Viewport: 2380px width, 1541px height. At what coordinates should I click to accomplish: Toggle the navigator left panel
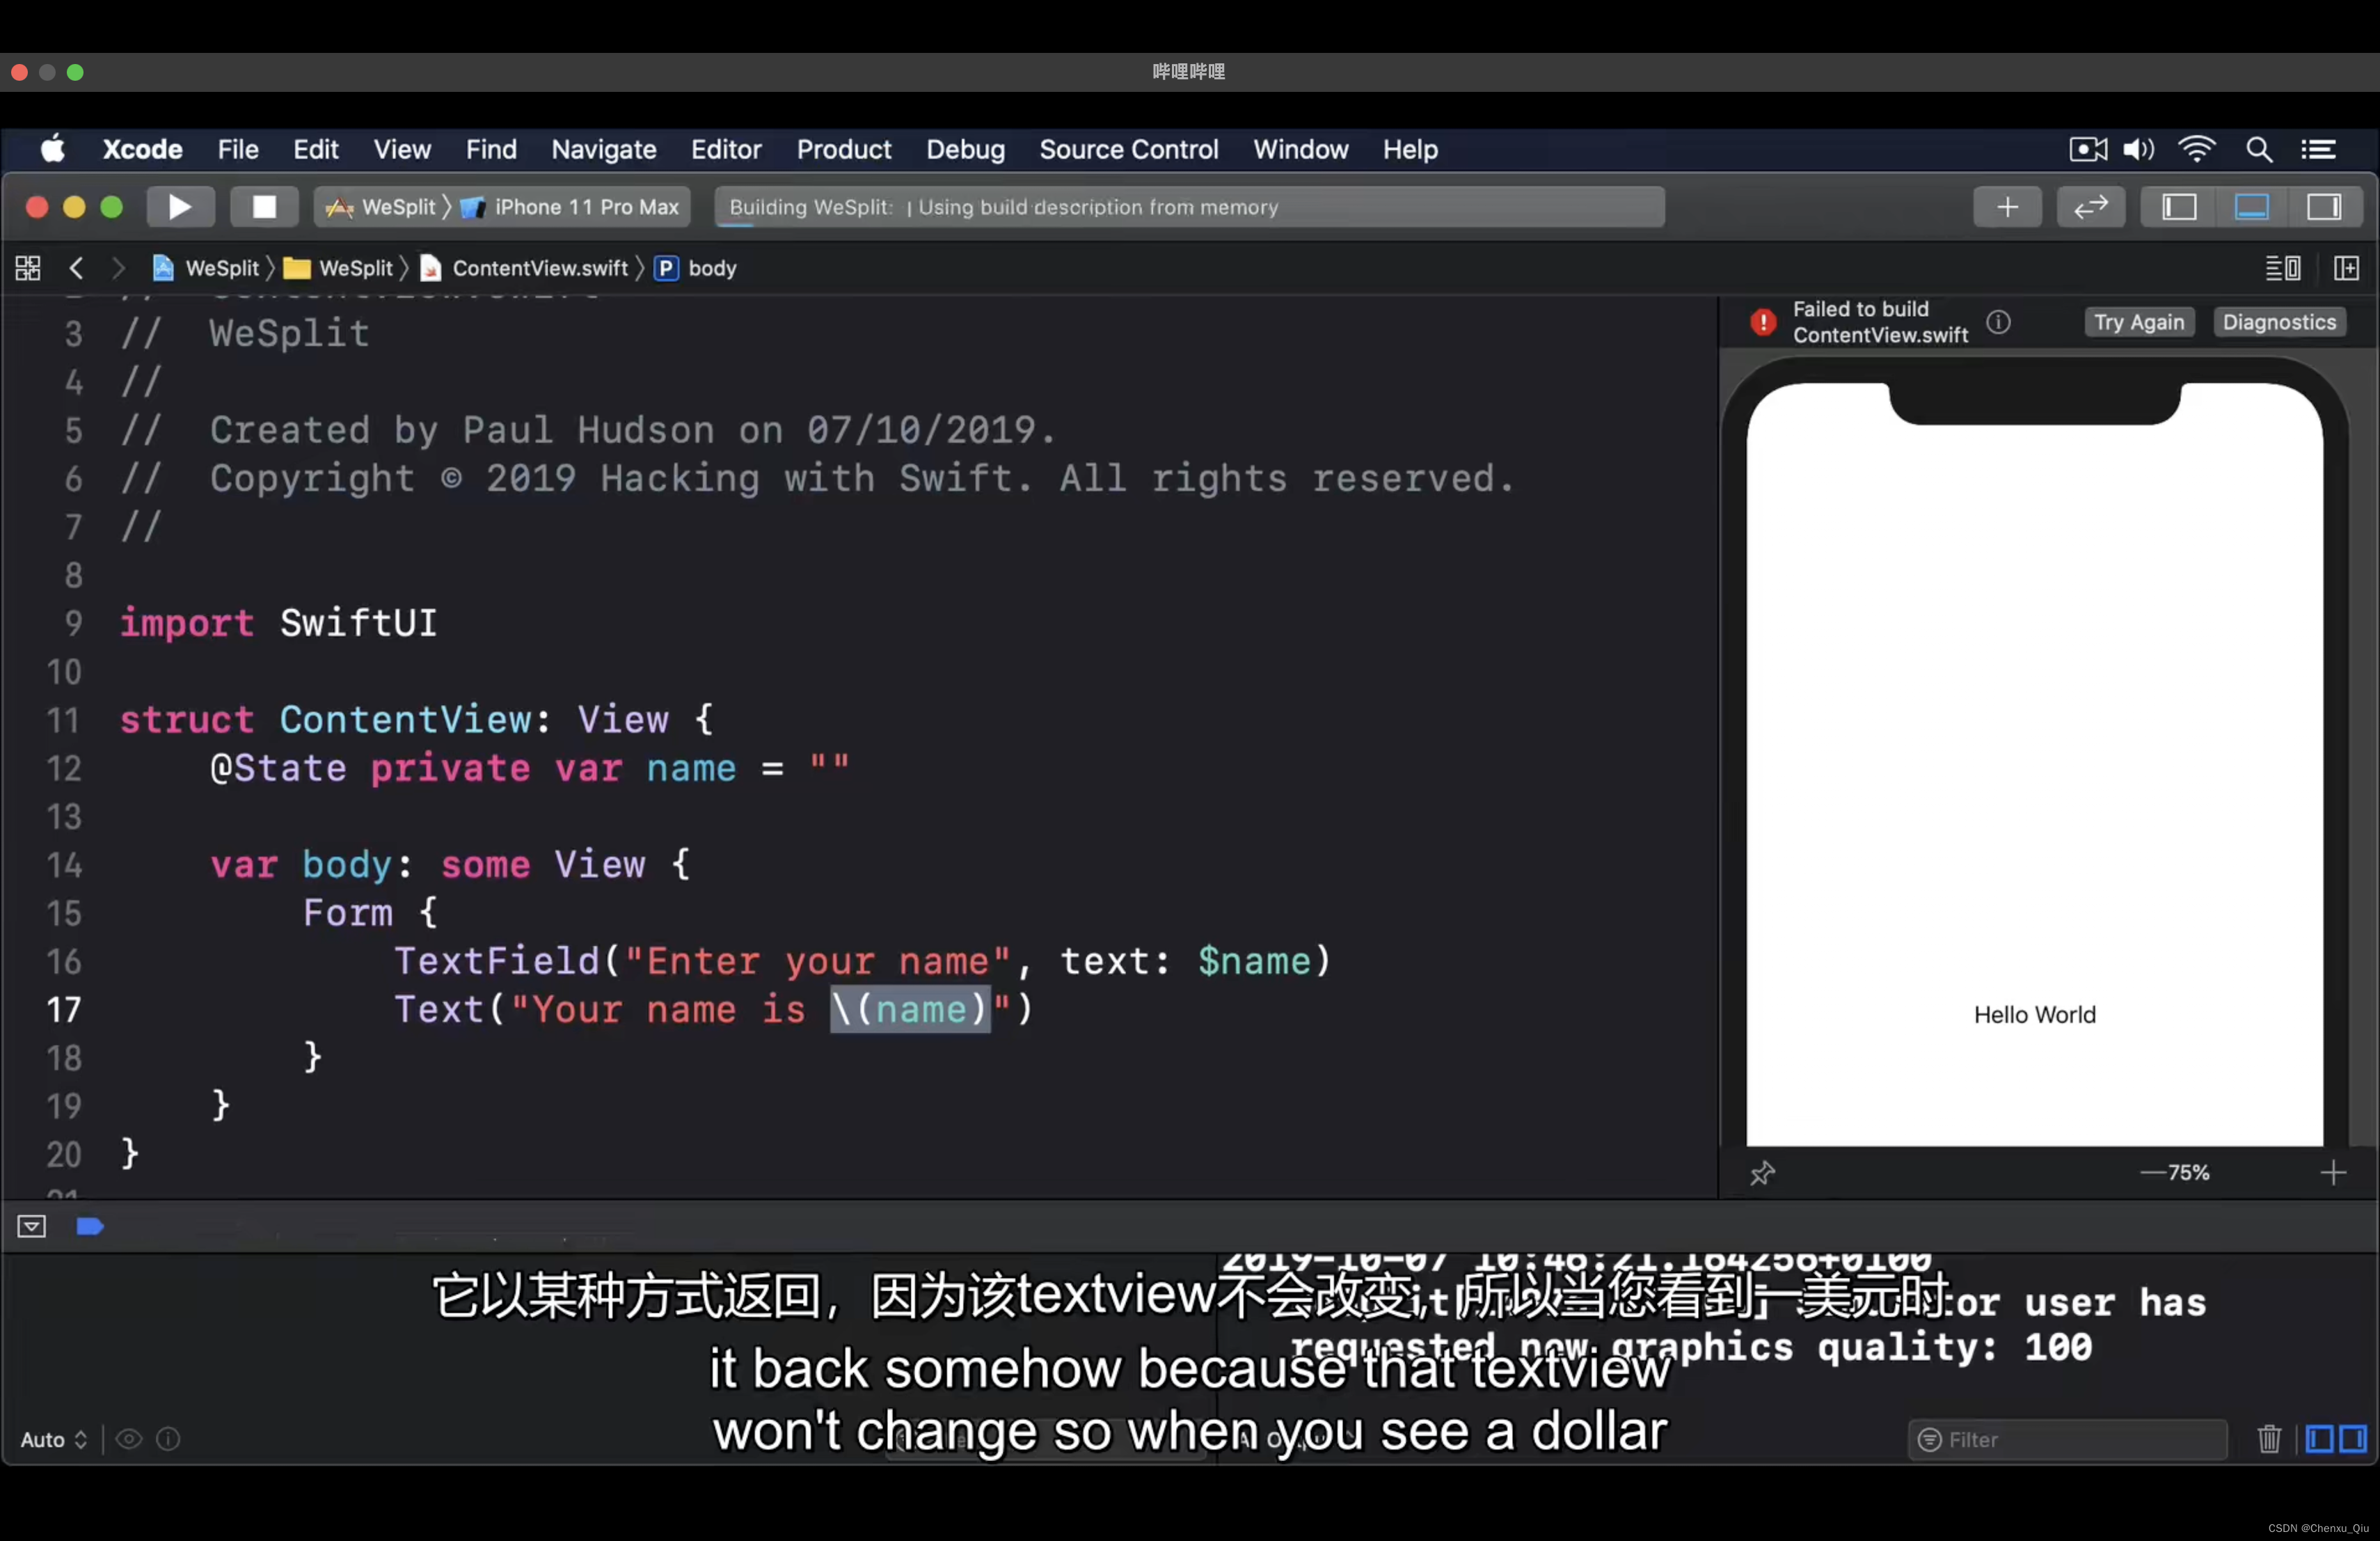point(2179,207)
